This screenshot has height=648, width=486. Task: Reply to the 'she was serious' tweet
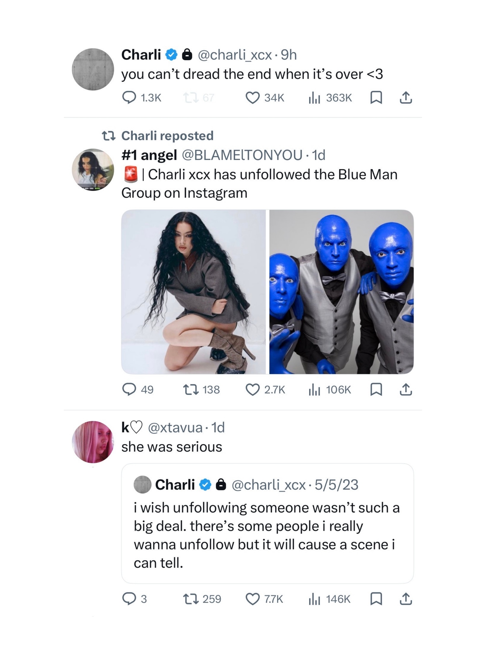tap(129, 599)
